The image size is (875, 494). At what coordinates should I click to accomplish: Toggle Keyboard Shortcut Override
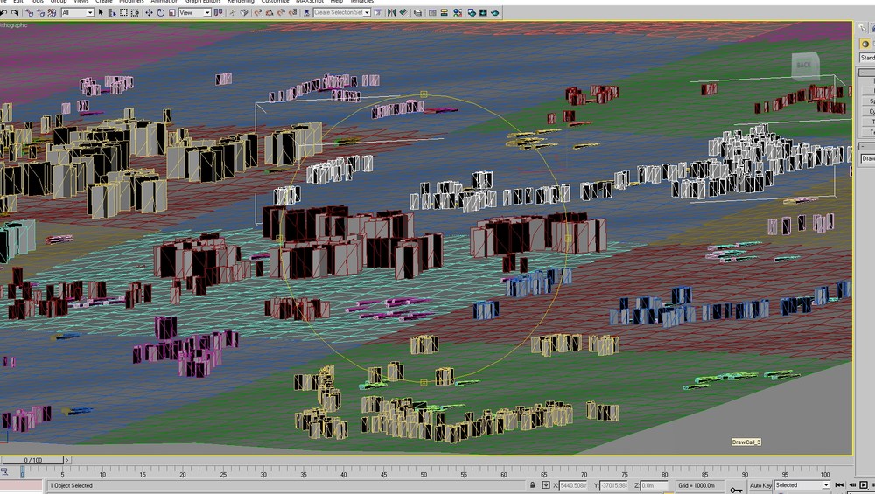tap(244, 12)
